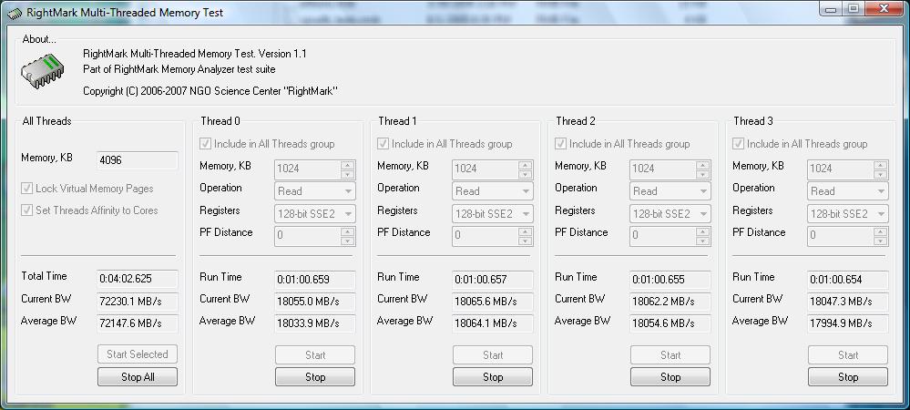Open Thread 3 Operation dropdown
Image resolution: width=910 pixels, height=410 pixels.
pyautogui.click(x=847, y=191)
